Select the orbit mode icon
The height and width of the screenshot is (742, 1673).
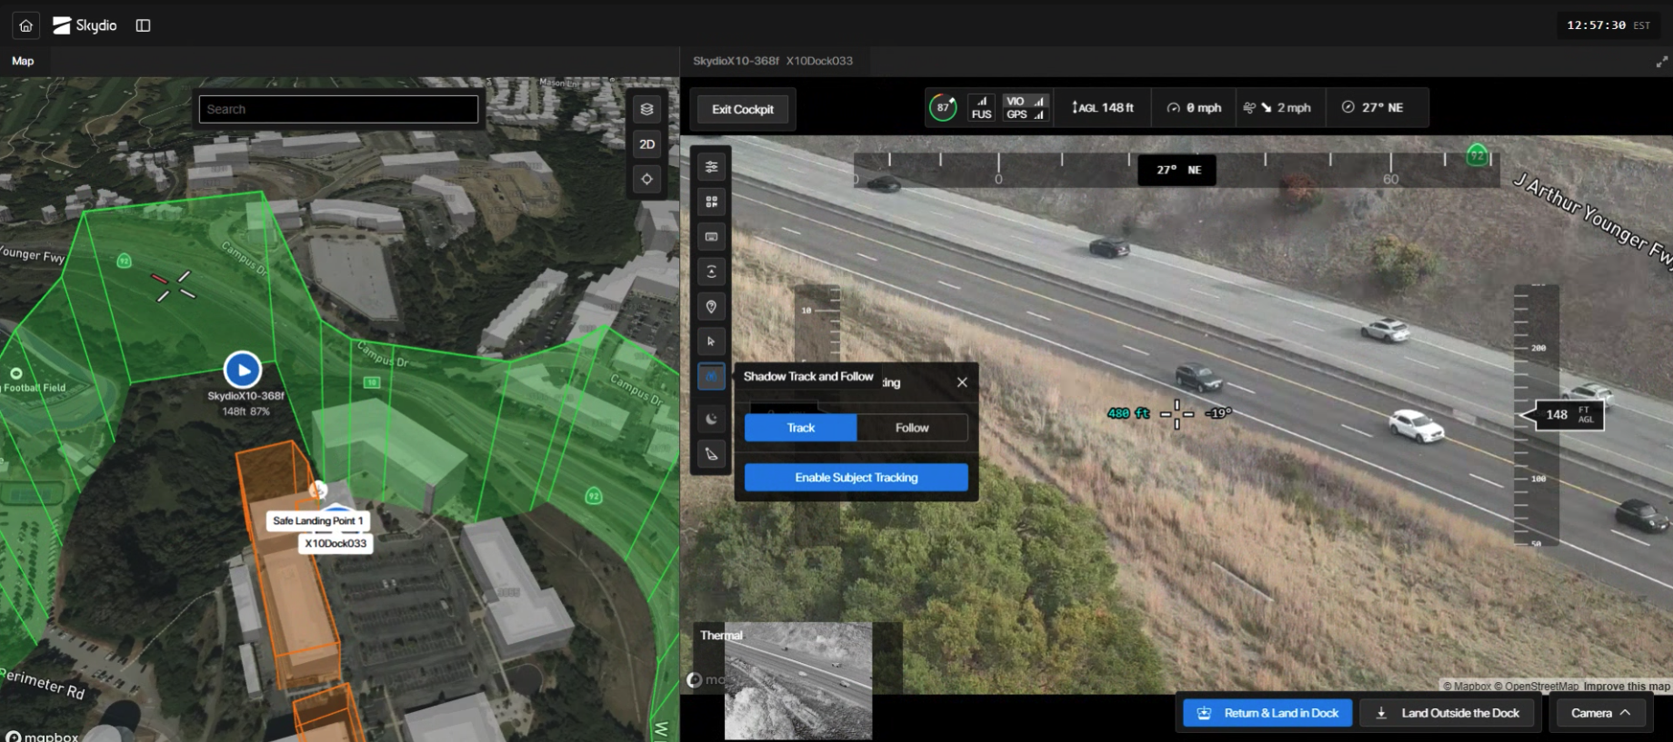(x=711, y=272)
